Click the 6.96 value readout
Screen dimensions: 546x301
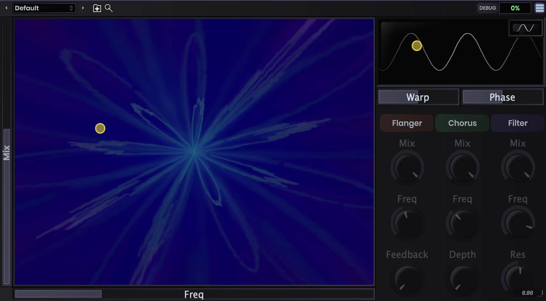coord(527,293)
